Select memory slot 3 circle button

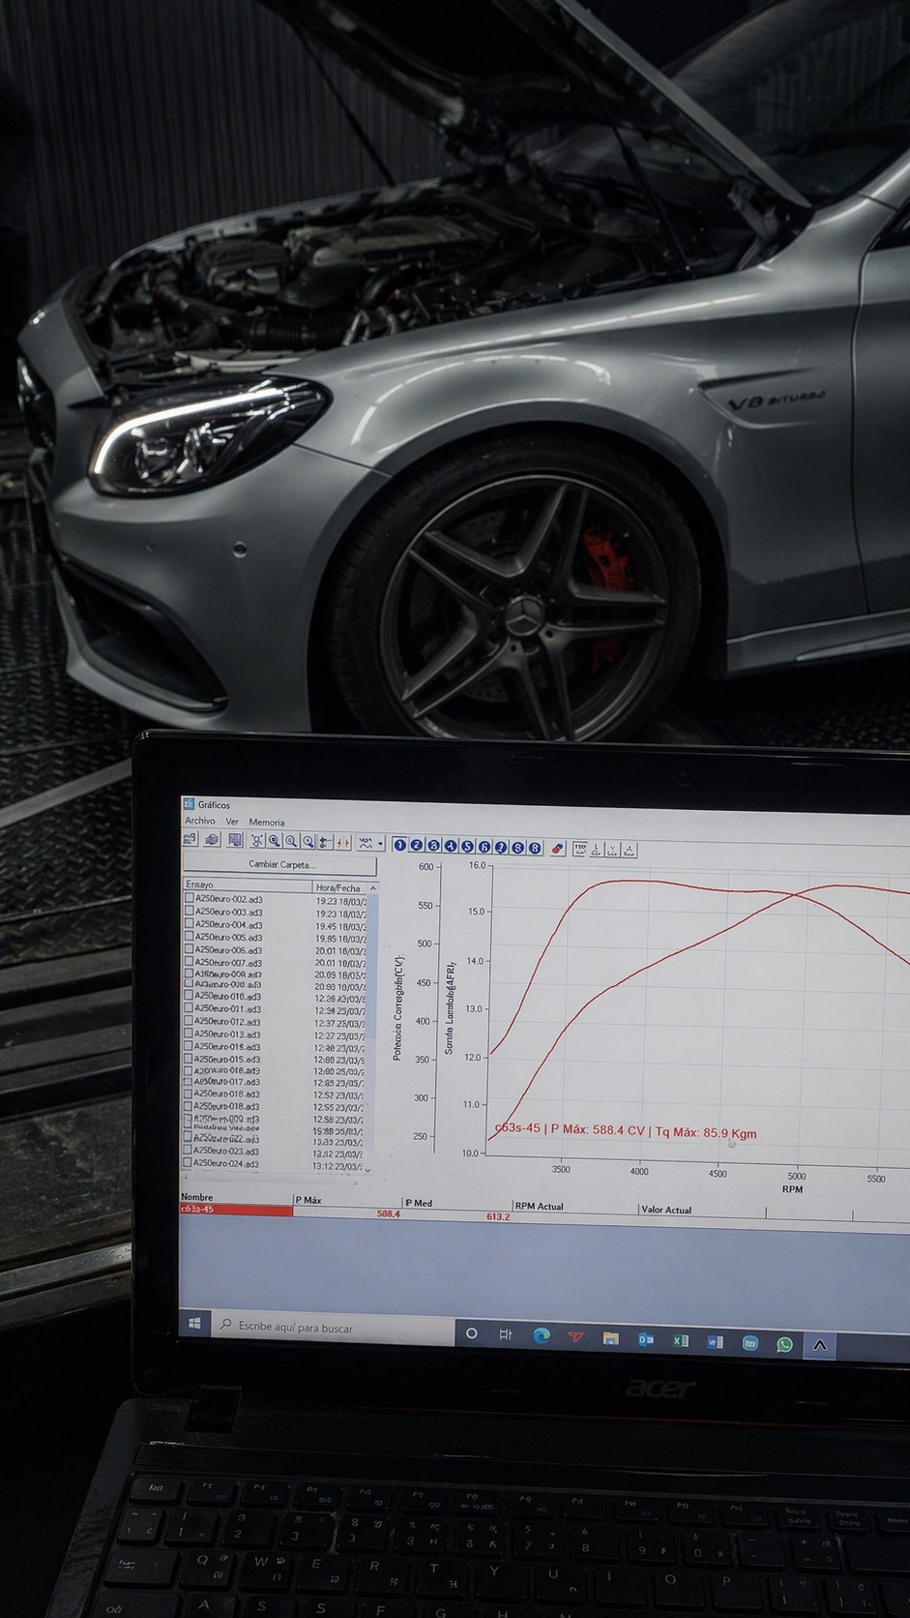(x=434, y=846)
